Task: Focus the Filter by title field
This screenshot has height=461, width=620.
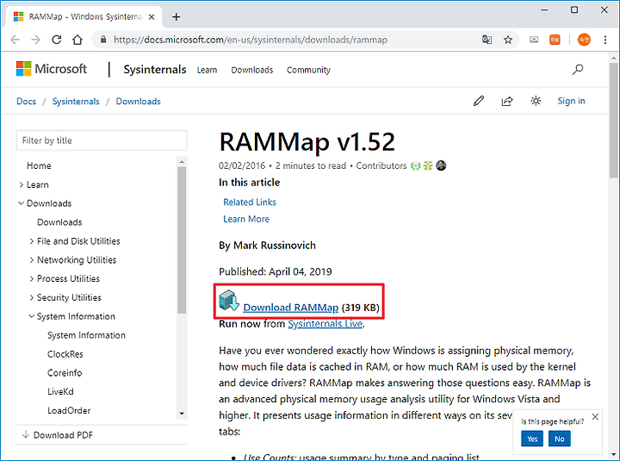Action: click(x=102, y=140)
